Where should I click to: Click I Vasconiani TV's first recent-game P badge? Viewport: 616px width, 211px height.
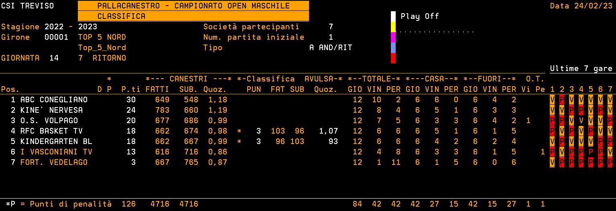[552, 152]
